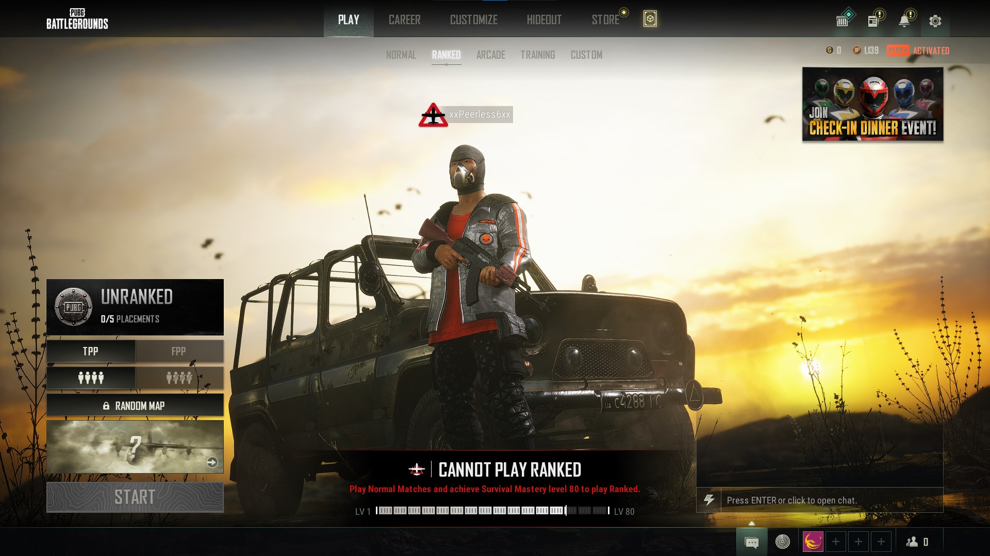Open the CAREER menu section
990x556 pixels.
tap(404, 20)
